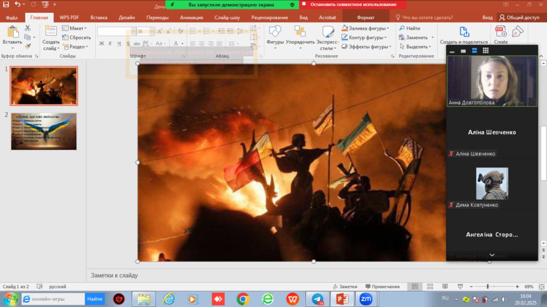Open Layout (Макет) dropdown
Image resolution: width=547 pixels, height=307 pixels.
coord(74,28)
